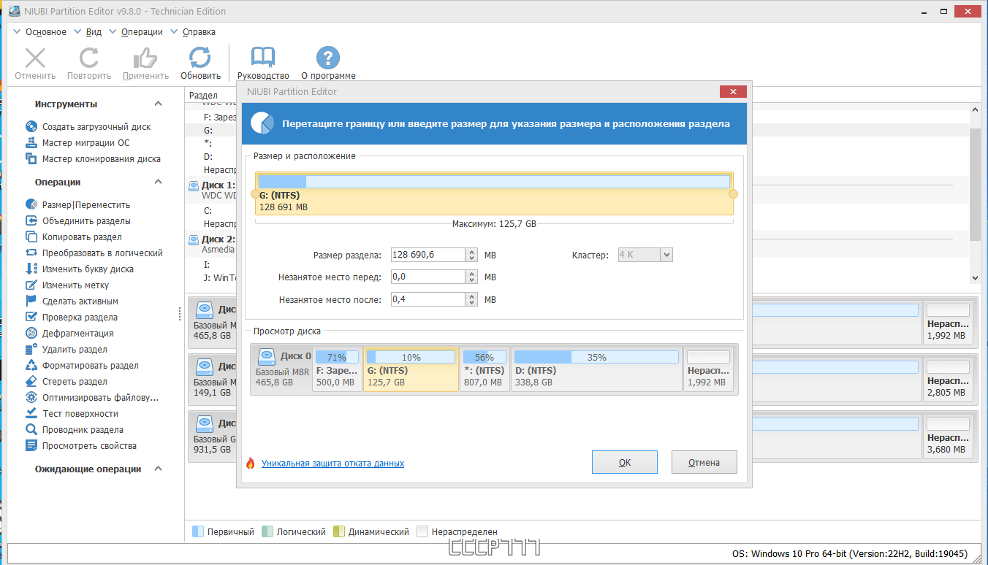The width and height of the screenshot is (988, 565).
Task: Open the Кластер size dropdown
Action: click(x=645, y=255)
